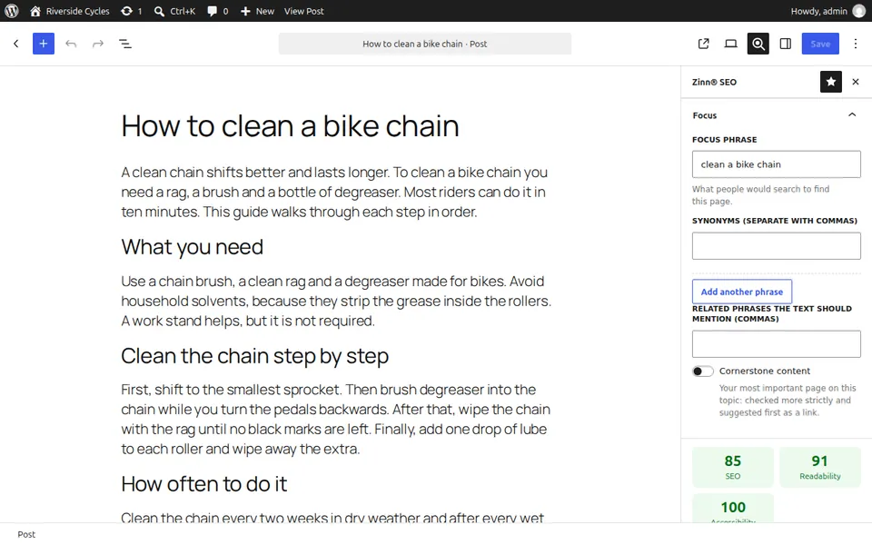Select Clean the chain step by step heading

click(x=254, y=356)
